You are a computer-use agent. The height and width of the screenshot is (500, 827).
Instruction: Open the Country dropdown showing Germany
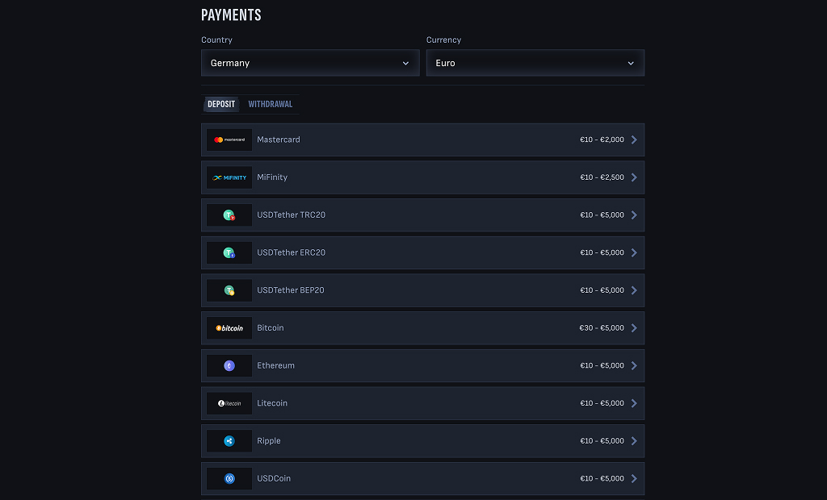pos(309,62)
